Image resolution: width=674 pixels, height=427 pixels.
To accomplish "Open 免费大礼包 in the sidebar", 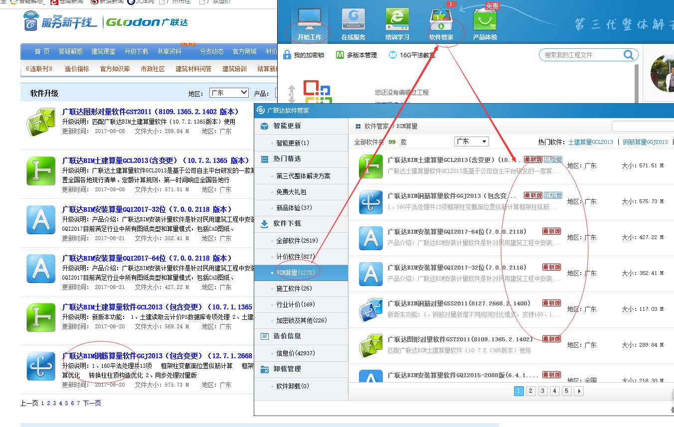I will point(291,192).
